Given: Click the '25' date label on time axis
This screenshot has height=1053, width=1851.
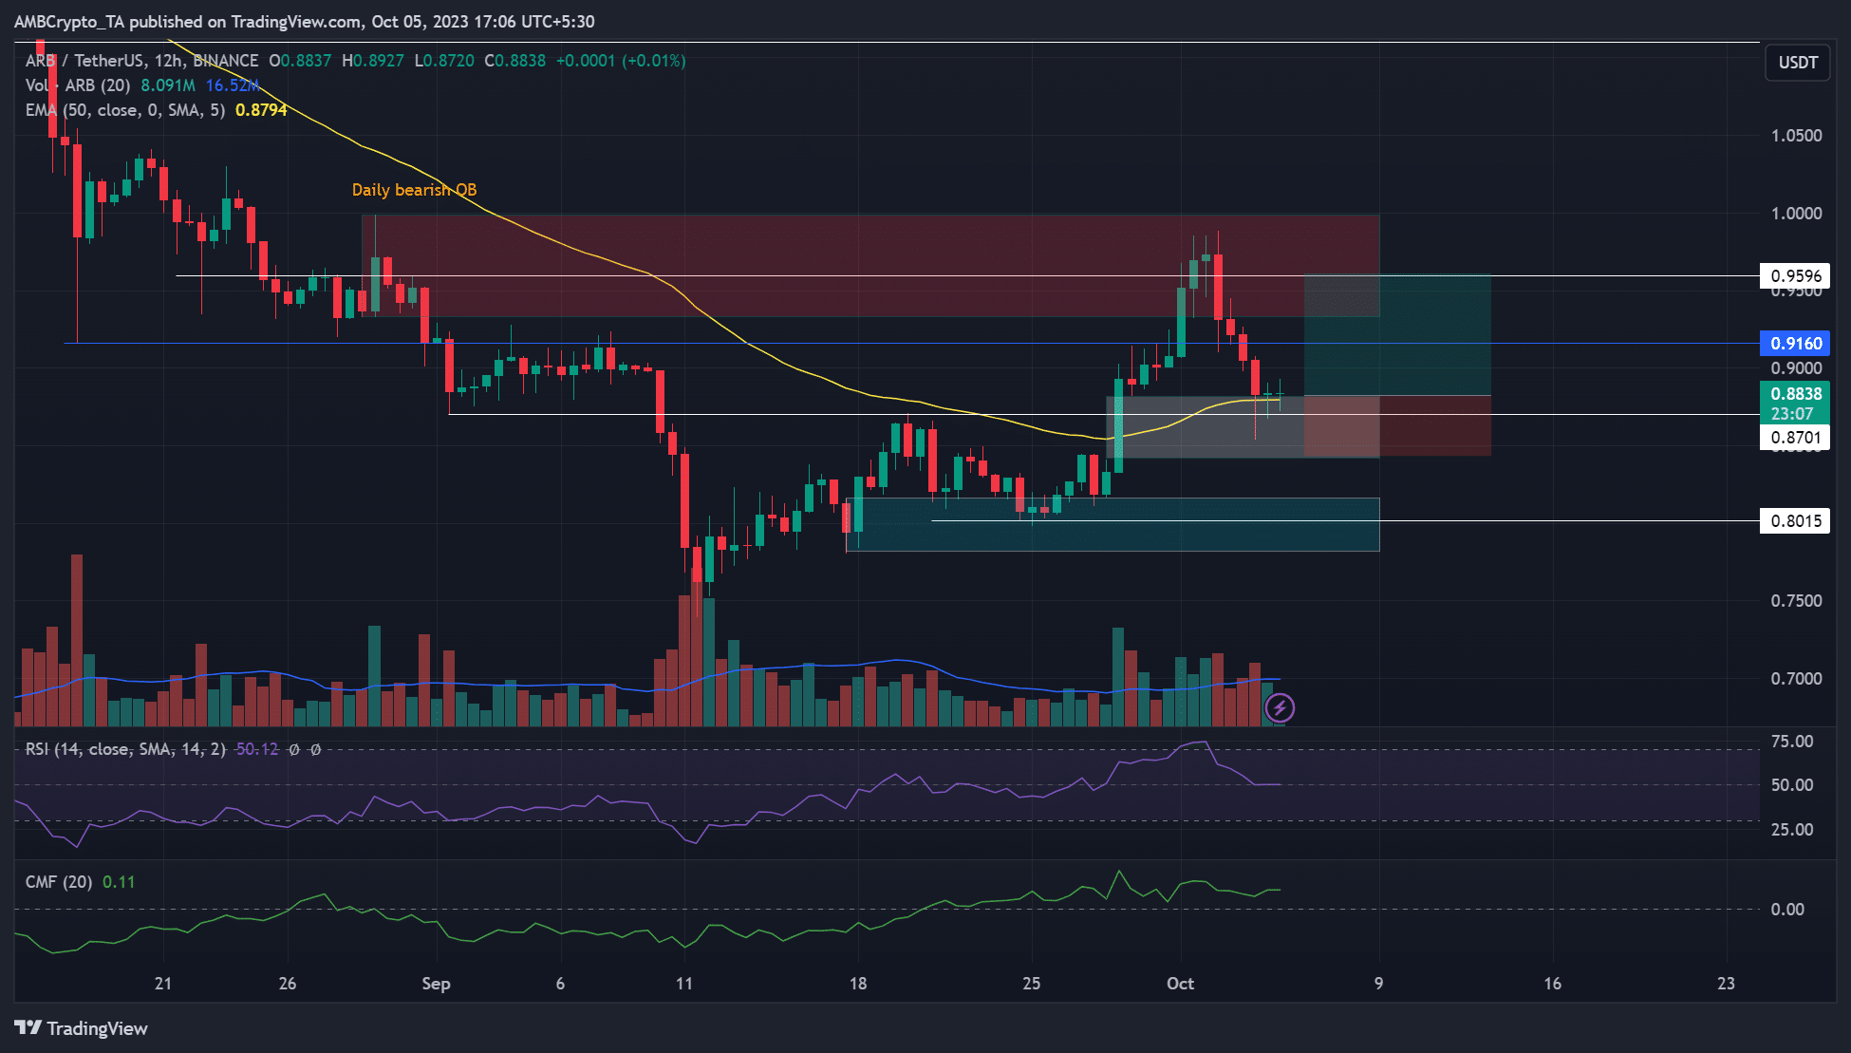Looking at the screenshot, I should coord(1032,984).
